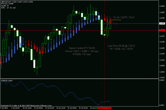
Task: Click the '9 Jul 2009' time label
Action: point(4,108)
